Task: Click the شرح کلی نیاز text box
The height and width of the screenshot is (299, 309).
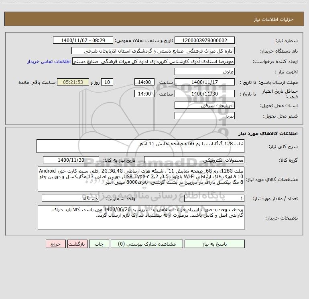Action: click(x=140, y=146)
